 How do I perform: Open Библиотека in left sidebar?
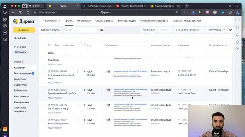20,91
